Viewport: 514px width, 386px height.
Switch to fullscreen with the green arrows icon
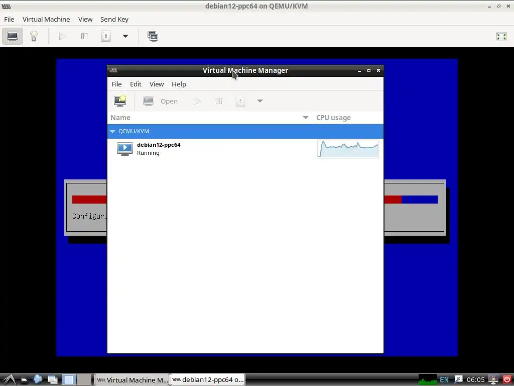[x=501, y=36]
